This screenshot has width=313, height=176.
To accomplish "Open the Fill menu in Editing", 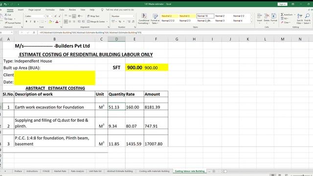I will [x=285, y=19].
